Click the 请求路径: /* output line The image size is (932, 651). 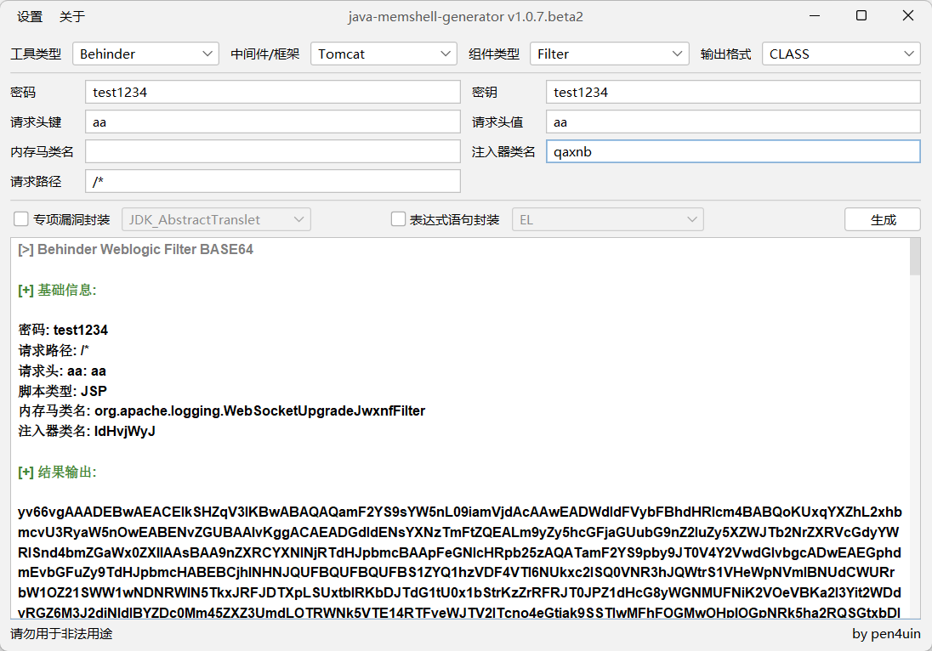[x=54, y=350]
